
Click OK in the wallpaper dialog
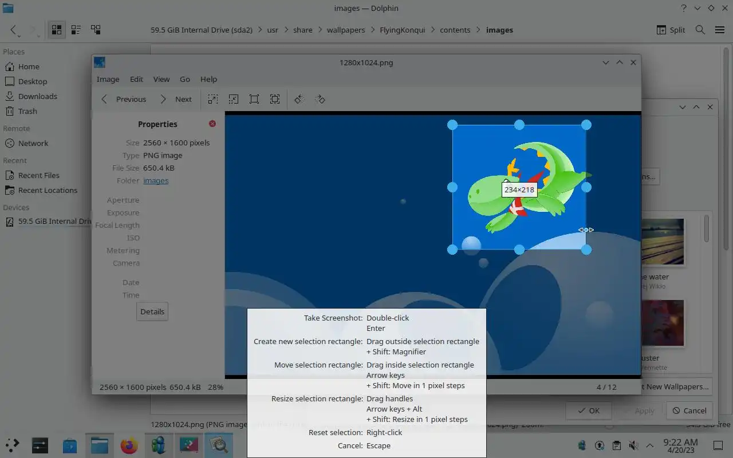tap(589, 410)
